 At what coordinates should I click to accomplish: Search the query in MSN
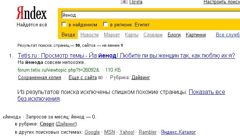pyautogui.click(x=109, y=132)
